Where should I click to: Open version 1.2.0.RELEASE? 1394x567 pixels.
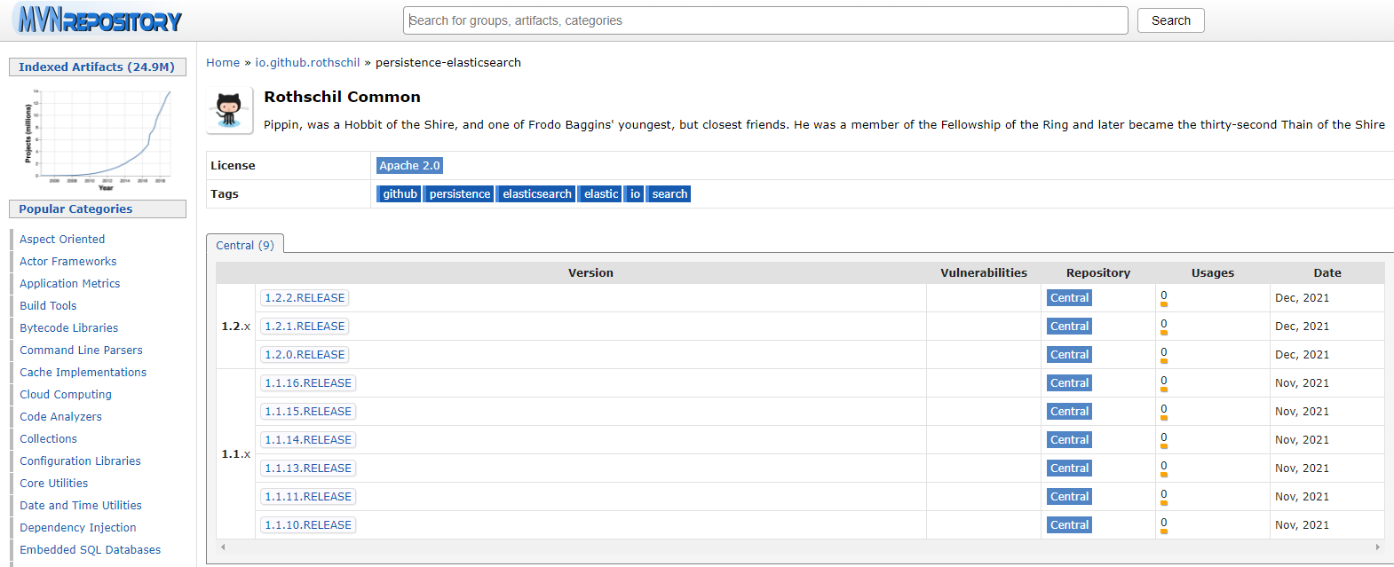(x=305, y=355)
